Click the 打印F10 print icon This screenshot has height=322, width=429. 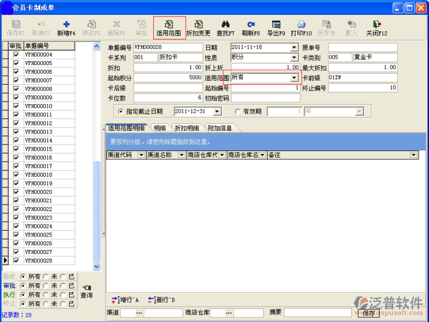pyautogui.click(x=301, y=26)
